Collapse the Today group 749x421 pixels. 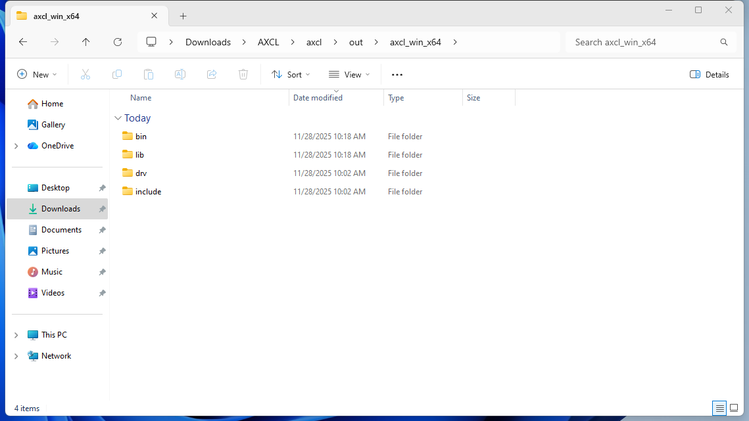(118, 118)
